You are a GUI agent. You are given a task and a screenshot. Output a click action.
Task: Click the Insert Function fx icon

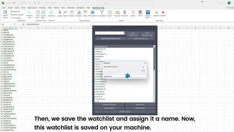click(23, 24)
